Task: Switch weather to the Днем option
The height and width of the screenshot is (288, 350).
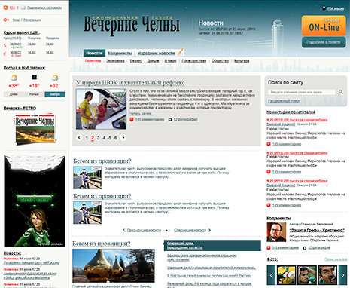Action: (x=14, y=94)
